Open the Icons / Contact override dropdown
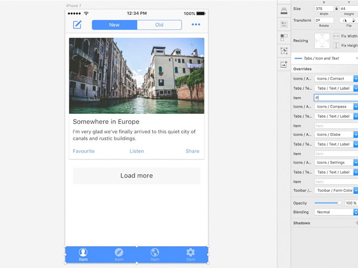 coord(336,79)
